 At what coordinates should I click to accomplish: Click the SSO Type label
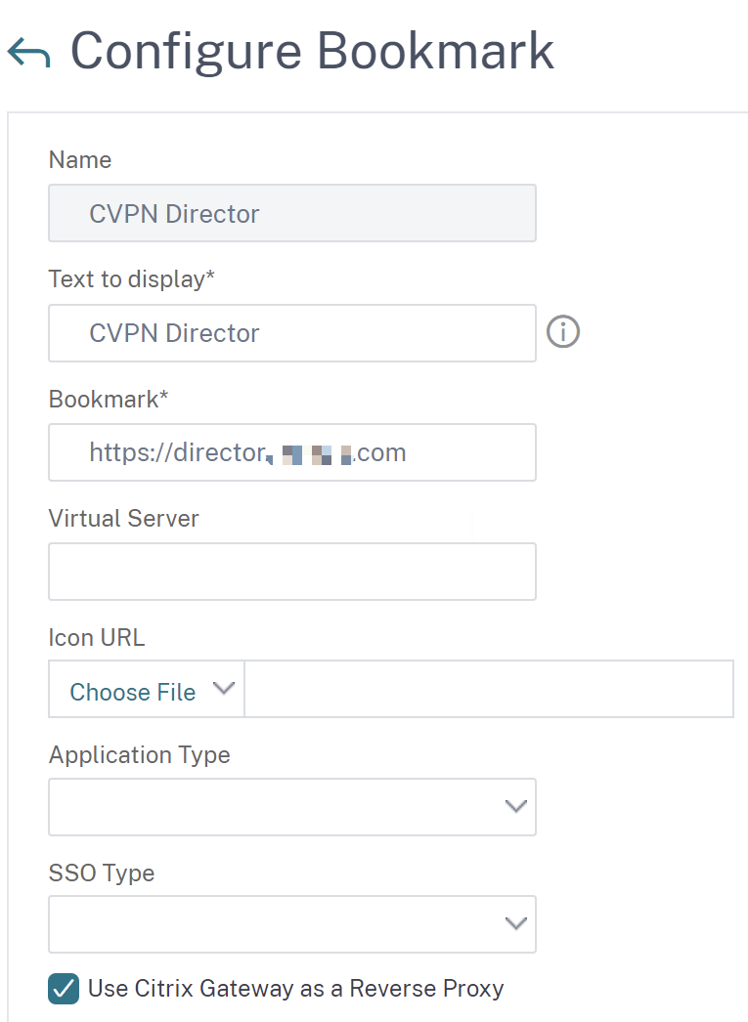coord(101,873)
